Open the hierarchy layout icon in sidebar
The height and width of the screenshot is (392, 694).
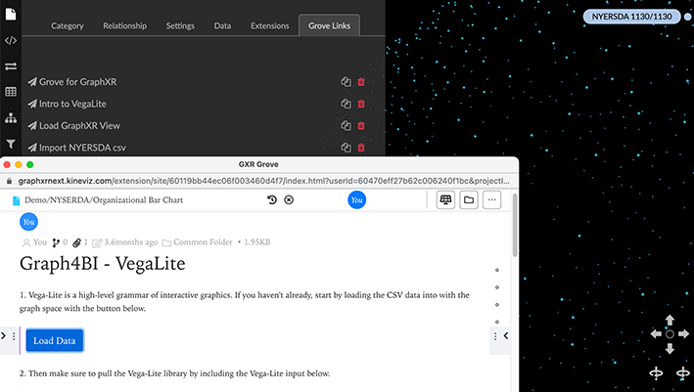pyautogui.click(x=11, y=118)
